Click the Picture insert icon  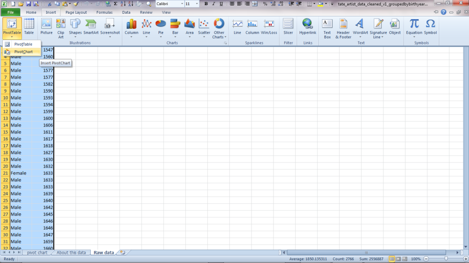pos(46,26)
